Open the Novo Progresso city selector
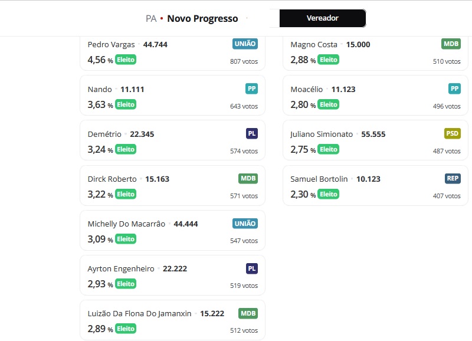The image size is (472, 341). click(202, 19)
